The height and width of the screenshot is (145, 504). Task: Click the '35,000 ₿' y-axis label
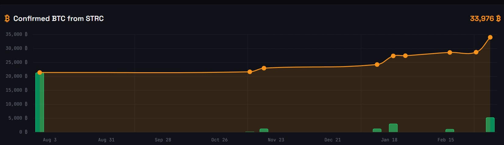[16, 34]
